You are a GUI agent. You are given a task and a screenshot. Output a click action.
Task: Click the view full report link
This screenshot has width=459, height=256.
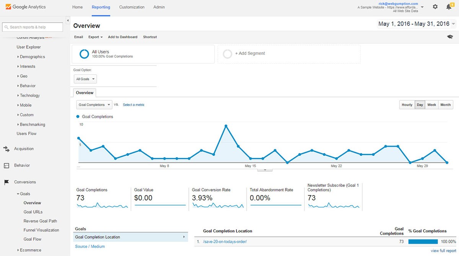click(x=443, y=251)
